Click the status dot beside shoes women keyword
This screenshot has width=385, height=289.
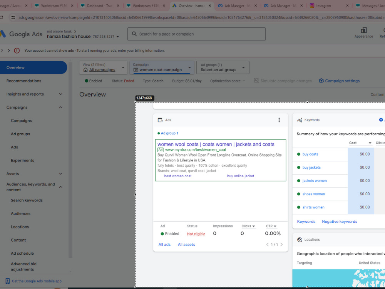[299, 194]
